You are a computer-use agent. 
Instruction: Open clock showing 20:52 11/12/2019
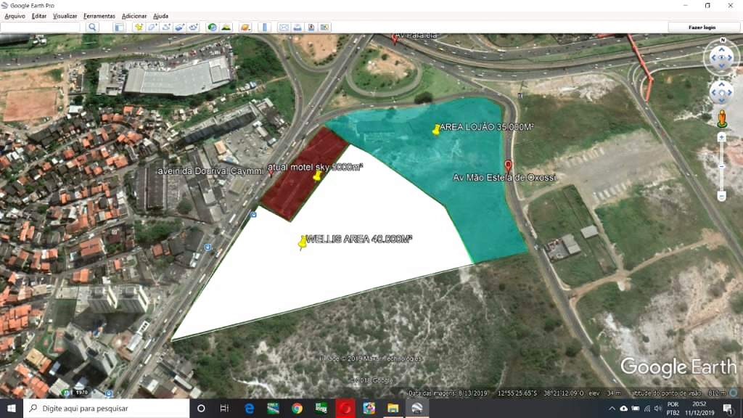[699, 409]
